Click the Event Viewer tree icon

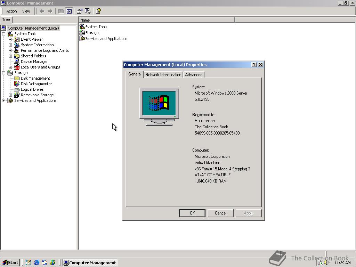[x=17, y=39]
